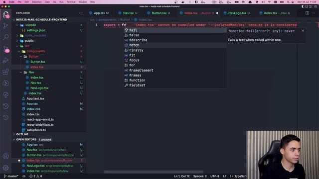Select 'fieldset' suggestion in autocomplete
The width and height of the screenshot is (319, 179).
(x=175, y=85)
